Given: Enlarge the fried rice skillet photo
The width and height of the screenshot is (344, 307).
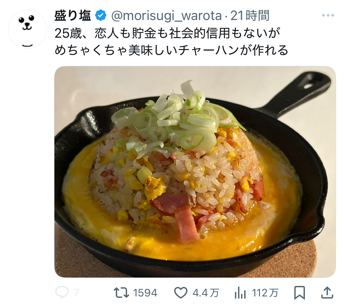Looking at the screenshot, I should [195, 172].
